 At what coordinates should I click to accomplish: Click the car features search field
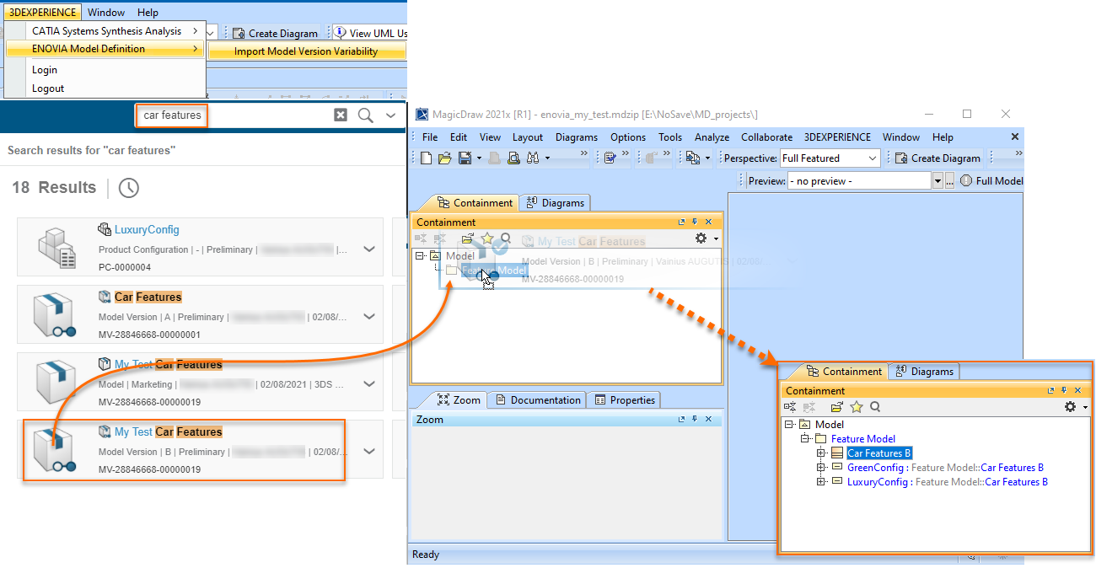(x=172, y=115)
